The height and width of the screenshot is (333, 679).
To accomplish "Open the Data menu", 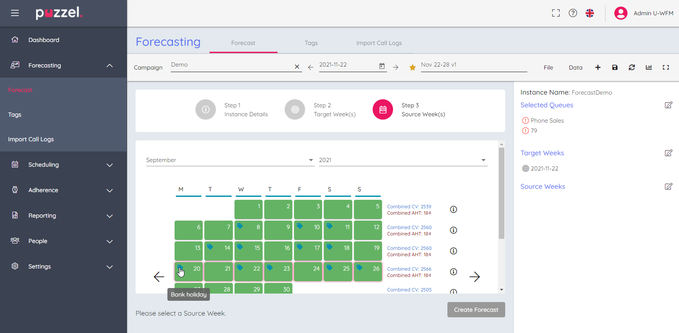I will pos(575,67).
